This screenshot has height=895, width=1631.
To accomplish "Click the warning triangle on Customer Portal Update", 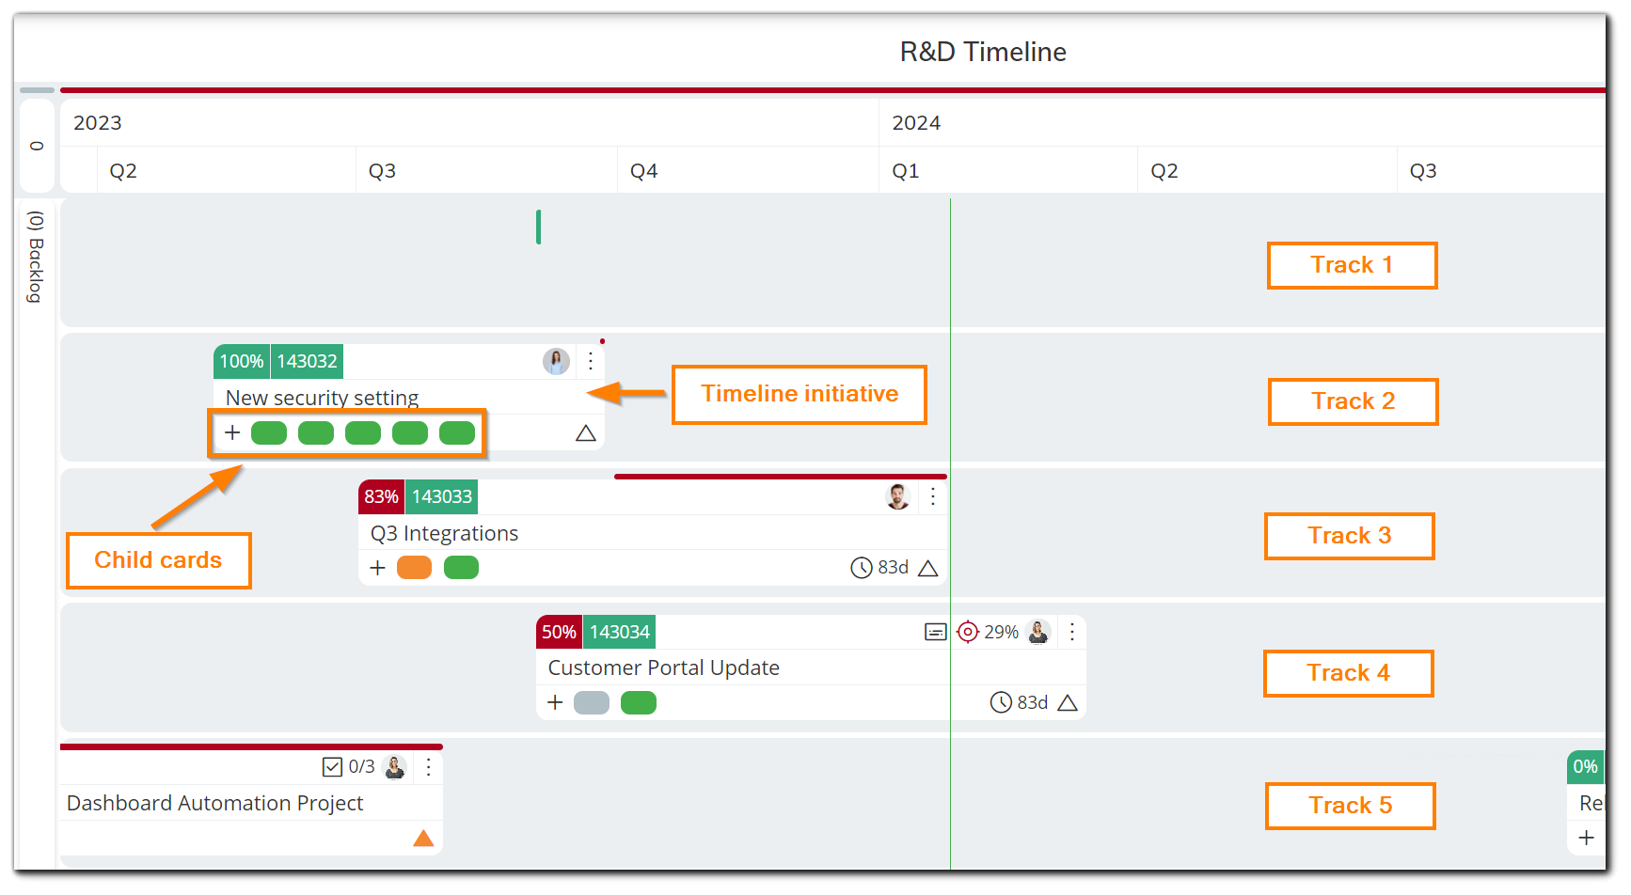I will point(1069,702).
